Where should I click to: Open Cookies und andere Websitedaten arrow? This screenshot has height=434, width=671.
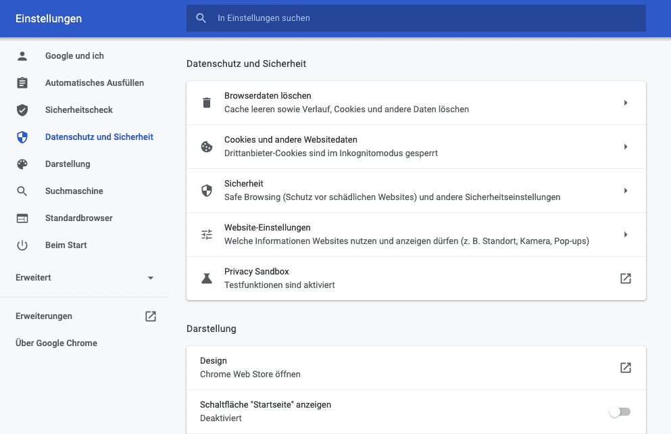tap(626, 147)
